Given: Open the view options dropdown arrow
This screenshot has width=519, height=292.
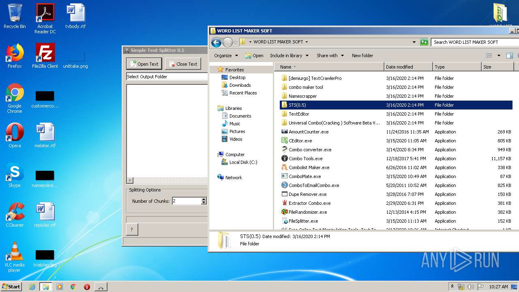Looking at the screenshot, I should click(499, 56).
